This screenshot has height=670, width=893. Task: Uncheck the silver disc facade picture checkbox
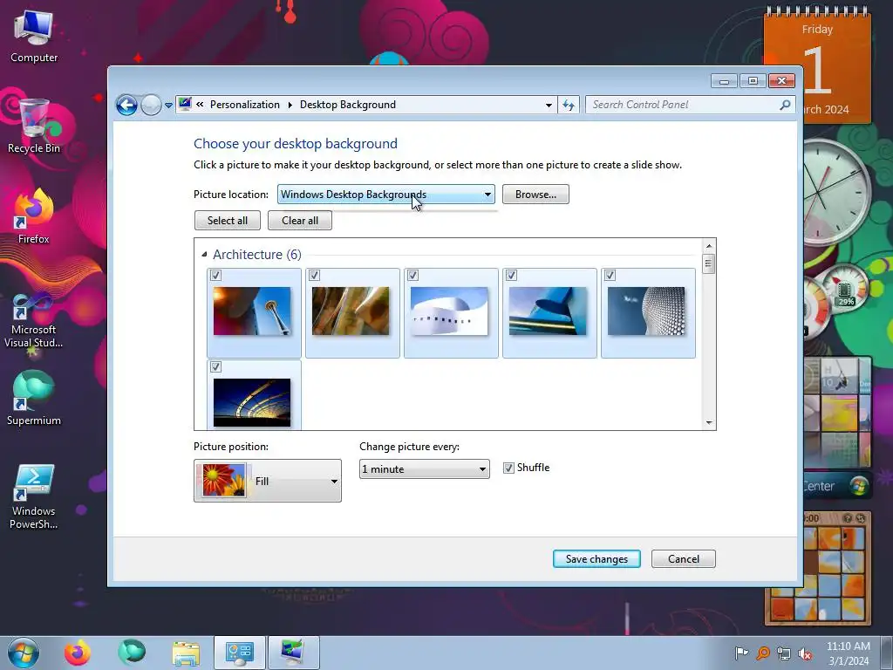tap(610, 275)
